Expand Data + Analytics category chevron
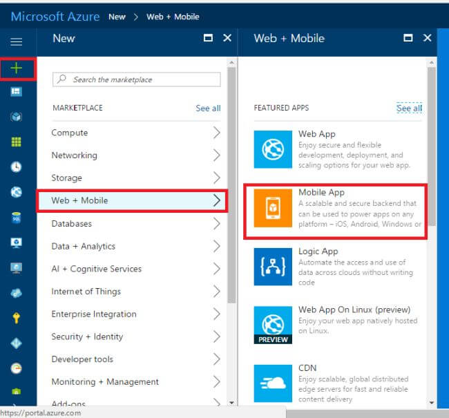 [217, 246]
